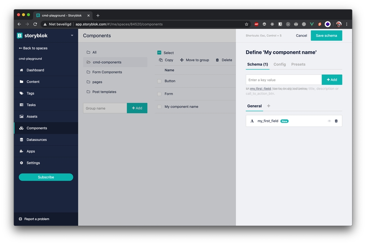366x244 pixels.
Task: Bookmark the page with star icon
Action: tap(246, 24)
